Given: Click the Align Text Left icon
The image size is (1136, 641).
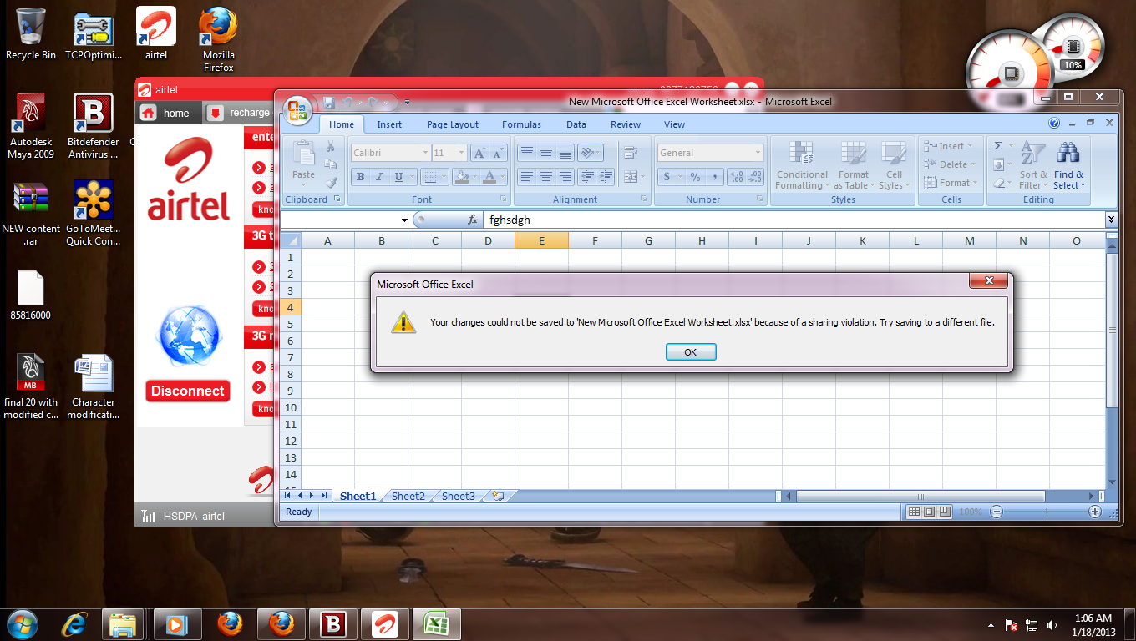Looking at the screenshot, I should coord(526,176).
